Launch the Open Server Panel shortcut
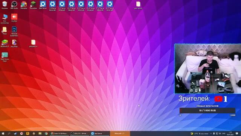 coord(5,57)
